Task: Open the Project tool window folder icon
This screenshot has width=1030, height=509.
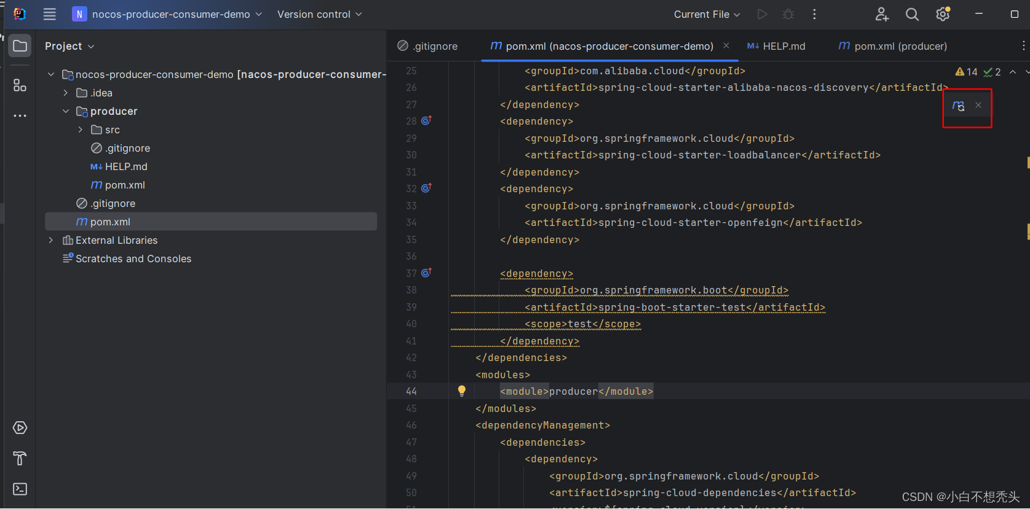Action: click(20, 46)
